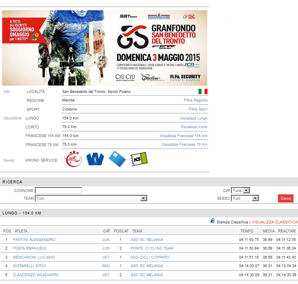Click time 04:11:50.75 in first row

(x=249, y=239)
